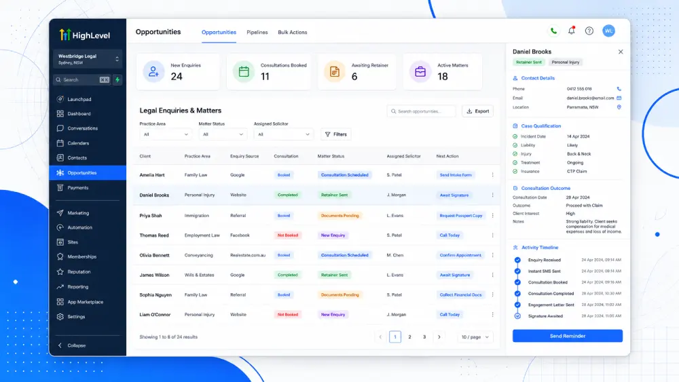Screen dimensions: 679x382
Task: Expand the Practice Area dropdown
Action: (166, 134)
